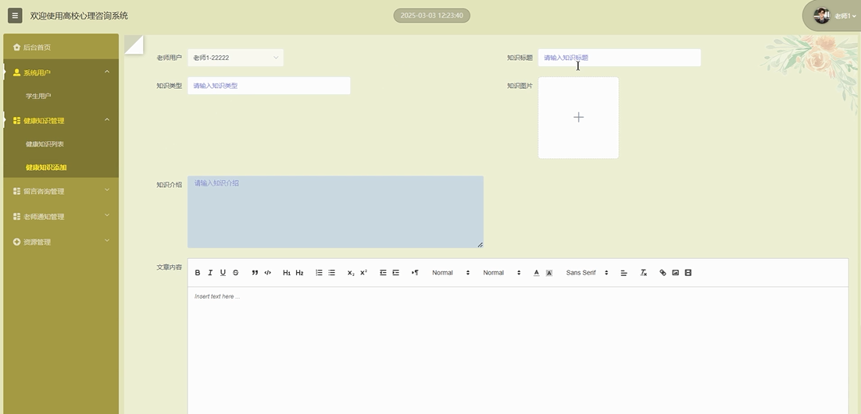Screen dimensions: 861x414
Task: Open the text color picker
Action: 536,273
